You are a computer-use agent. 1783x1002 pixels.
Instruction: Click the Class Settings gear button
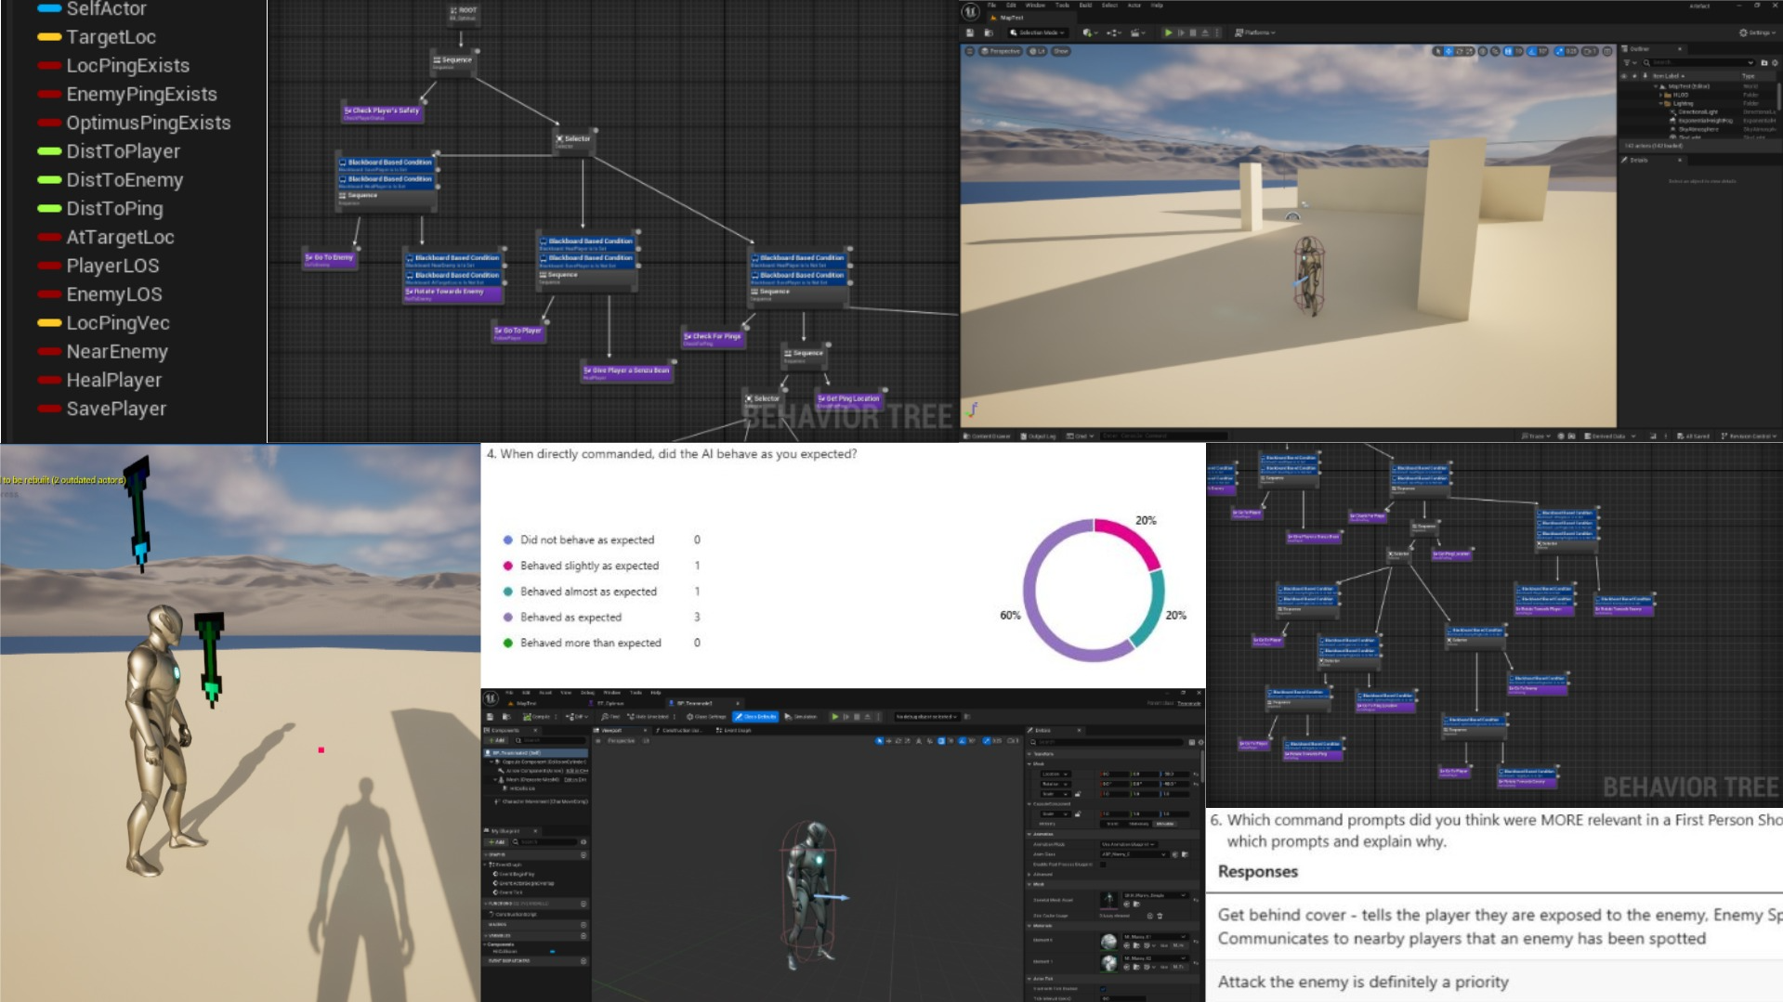[x=705, y=717]
